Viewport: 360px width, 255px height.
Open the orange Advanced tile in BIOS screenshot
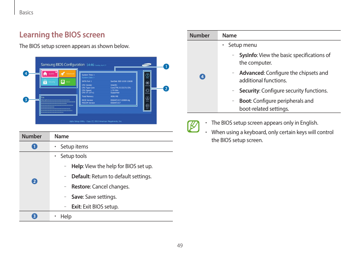(x=67, y=74)
